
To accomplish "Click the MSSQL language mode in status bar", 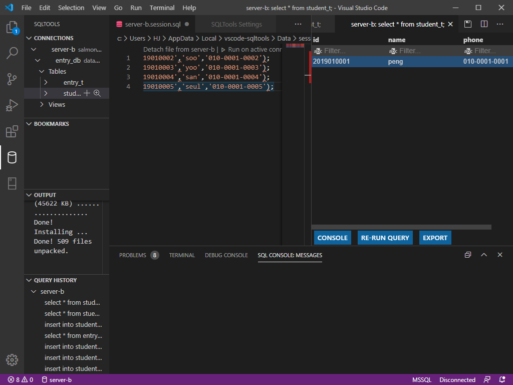I will tap(422, 380).
